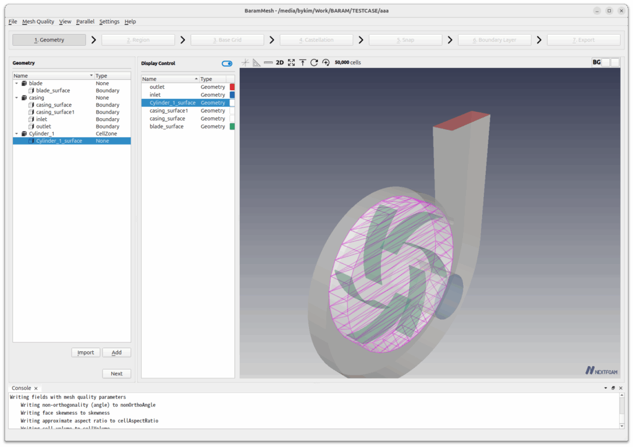Open the Mesh Quality menu
This screenshot has width=633, height=447.
click(38, 22)
